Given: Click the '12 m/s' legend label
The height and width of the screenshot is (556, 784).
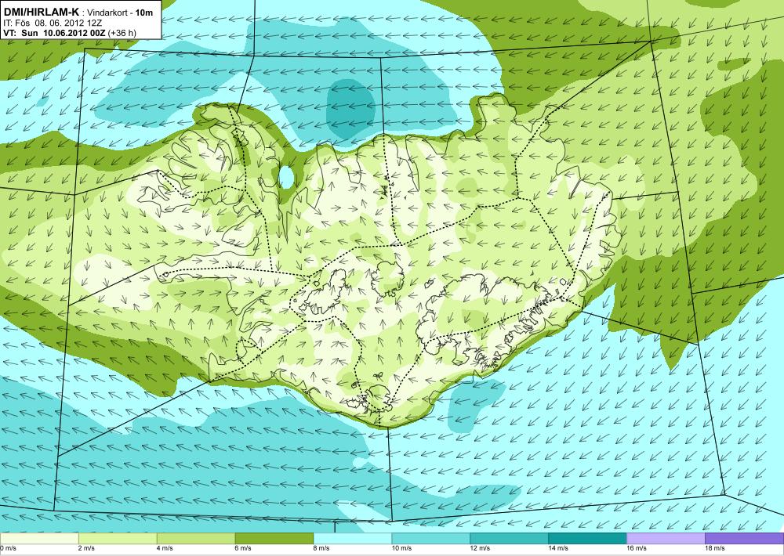Looking at the screenshot, I should [x=481, y=548].
